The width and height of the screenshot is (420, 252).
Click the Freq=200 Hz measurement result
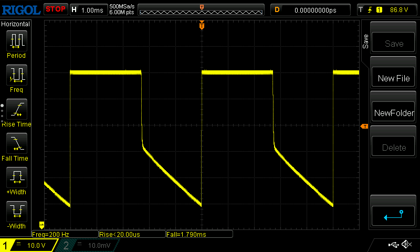pyautogui.click(x=65, y=234)
